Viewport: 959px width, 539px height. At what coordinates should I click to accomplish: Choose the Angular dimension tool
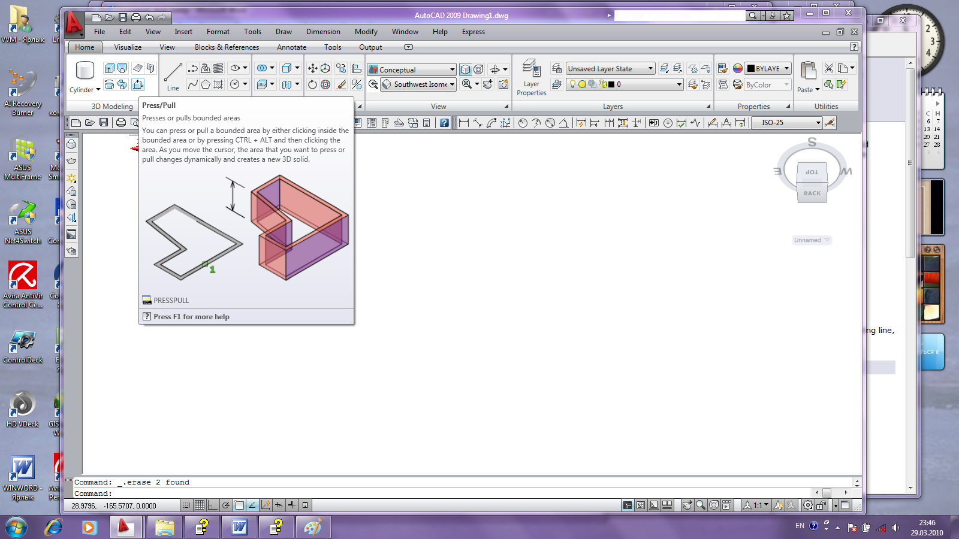coord(563,123)
